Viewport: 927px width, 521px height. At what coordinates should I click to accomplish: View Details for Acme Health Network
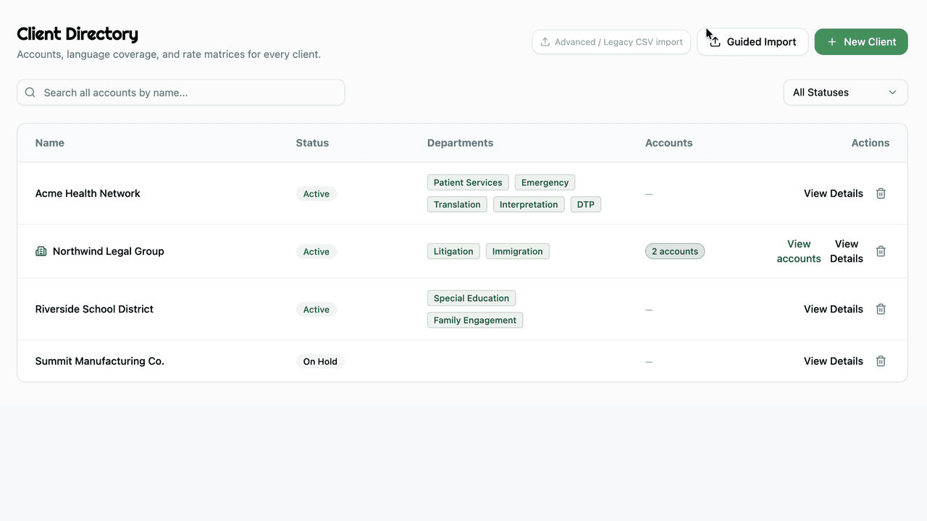click(833, 193)
